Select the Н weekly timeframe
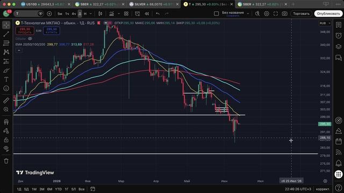Screen dimensions: 344x193 tap(85, 13)
